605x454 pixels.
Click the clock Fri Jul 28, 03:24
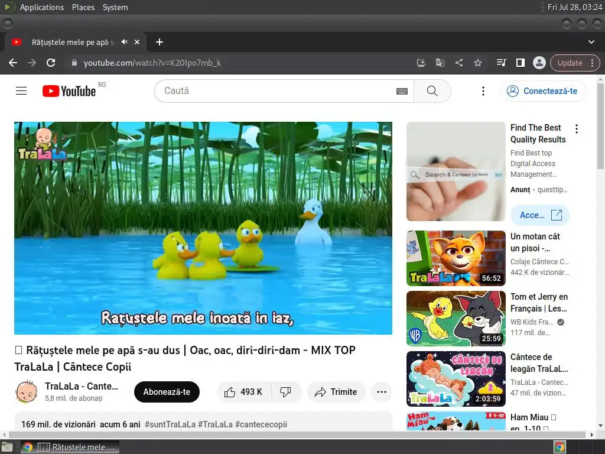coord(574,7)
